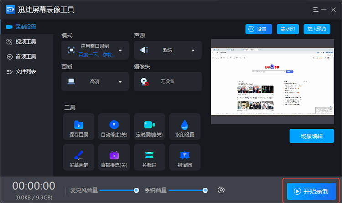Screen dimensions: 342x203
Task: Click the webcam icon in 摄像头
Action: [144, 81]
